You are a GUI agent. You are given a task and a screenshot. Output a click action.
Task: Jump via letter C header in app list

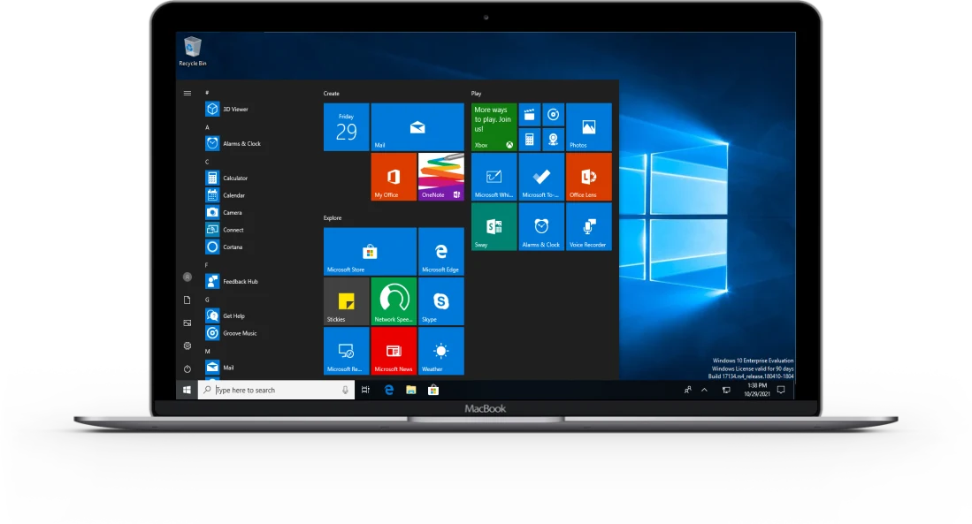click(207, 163)
